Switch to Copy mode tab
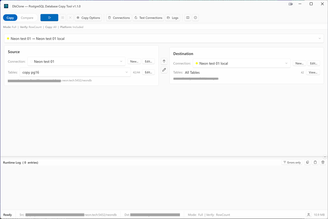 (10, 18)
